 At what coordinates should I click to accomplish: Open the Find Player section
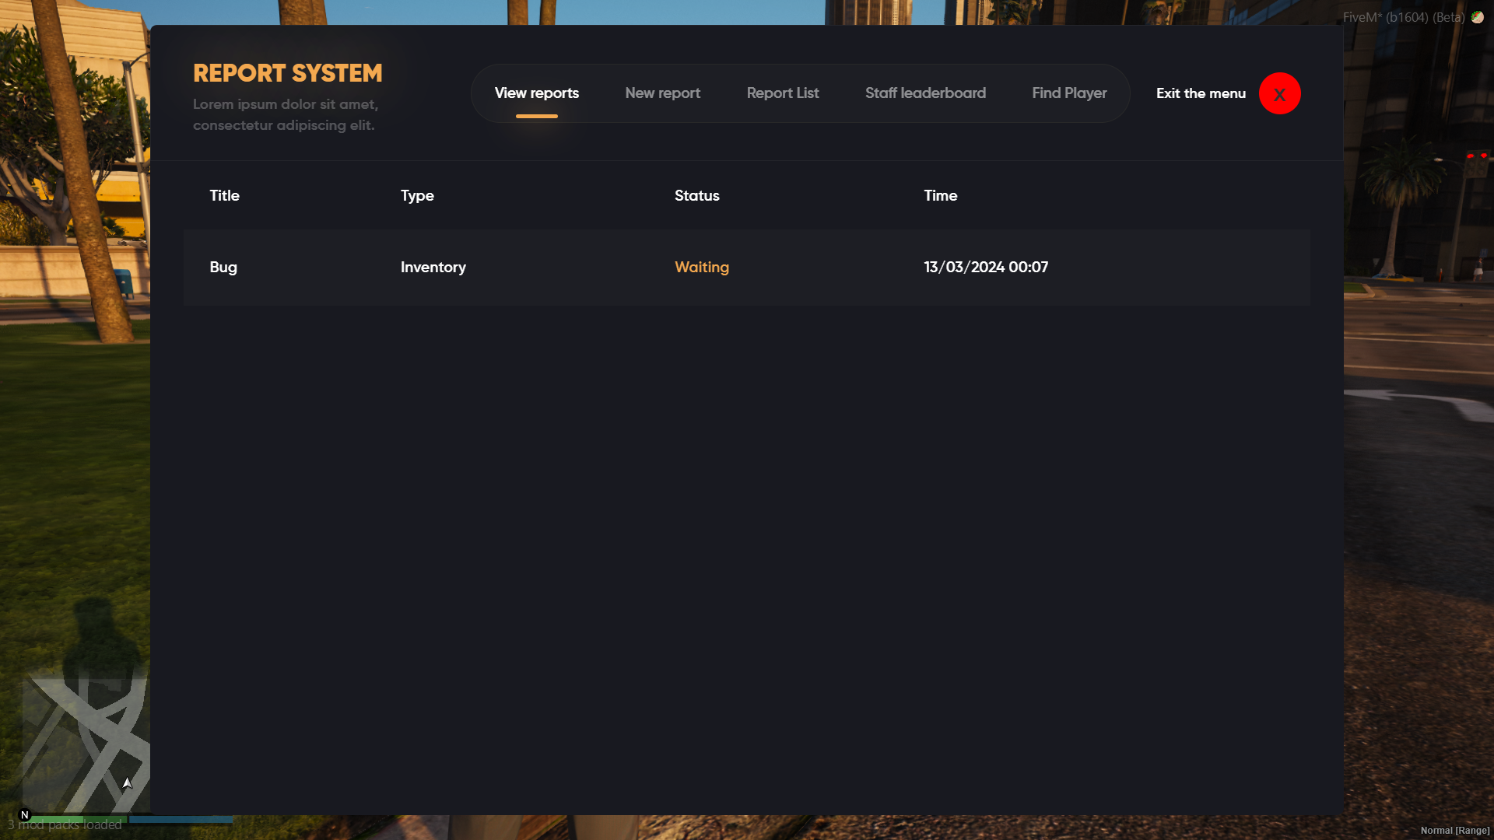tap(1069, 93)
